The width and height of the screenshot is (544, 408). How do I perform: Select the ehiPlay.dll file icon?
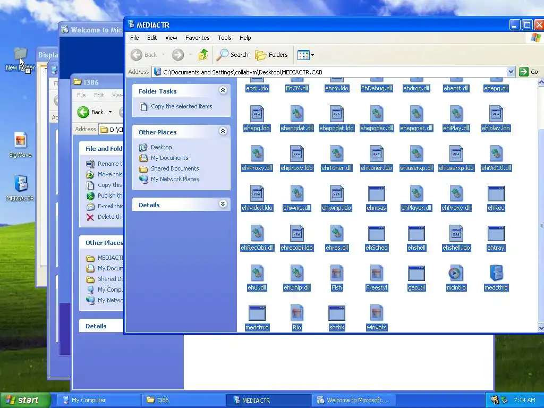(456, 114)
